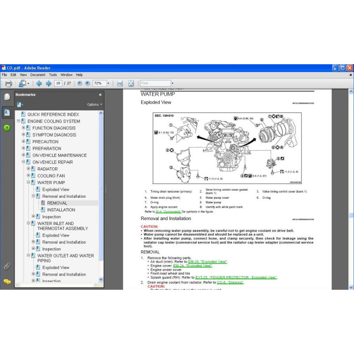
Task: Expand SYMPTOM DIAGNOSIS bookmark node
Action: click(23, 135)
